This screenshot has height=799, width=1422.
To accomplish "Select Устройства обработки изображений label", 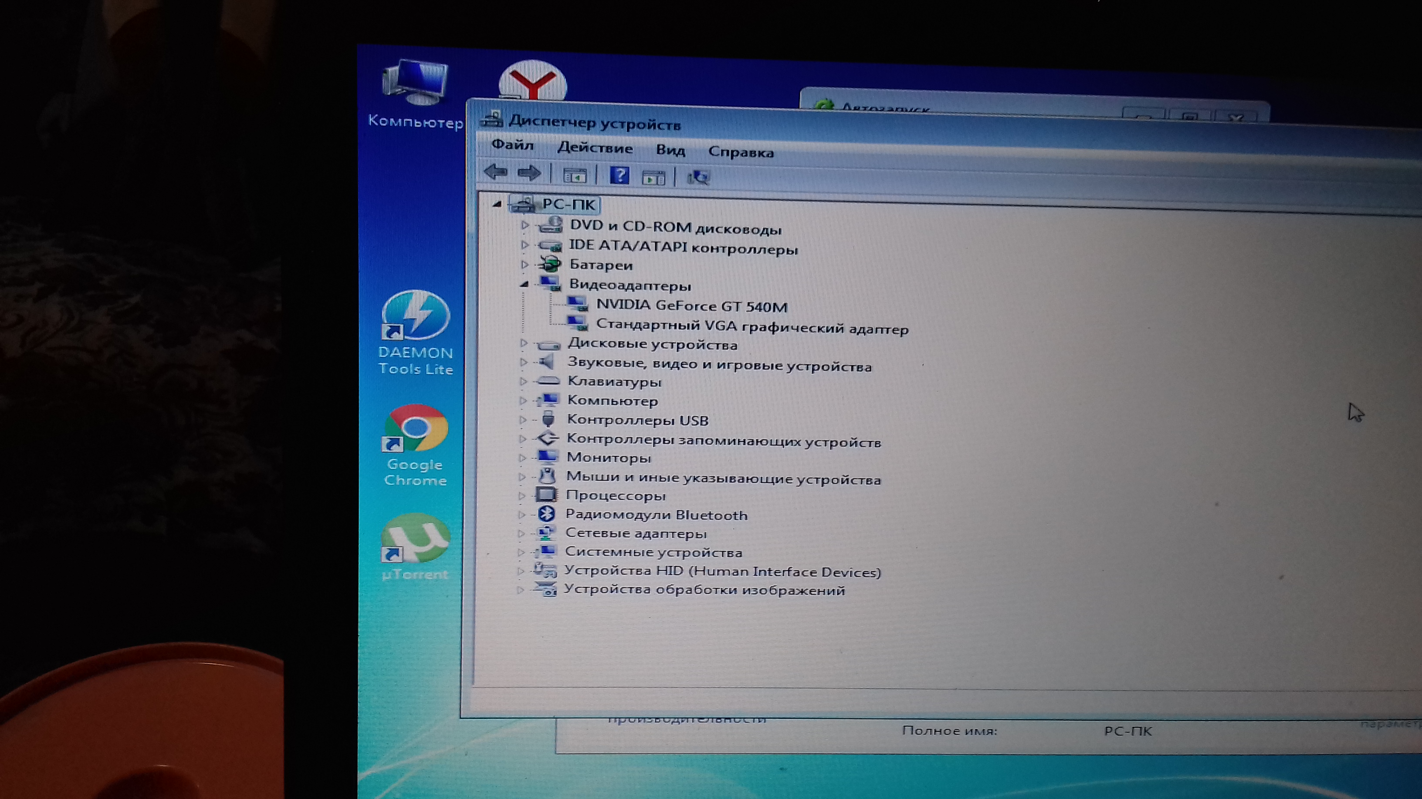I will pyautogui.click(x=704, y=590).
